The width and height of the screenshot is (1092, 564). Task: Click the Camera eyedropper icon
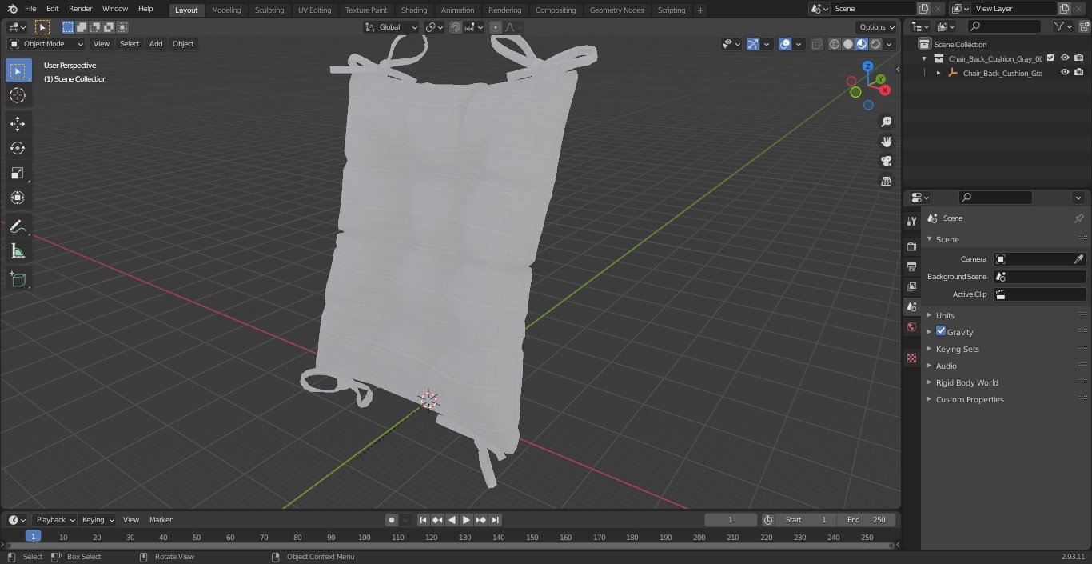click(1078, 259)
